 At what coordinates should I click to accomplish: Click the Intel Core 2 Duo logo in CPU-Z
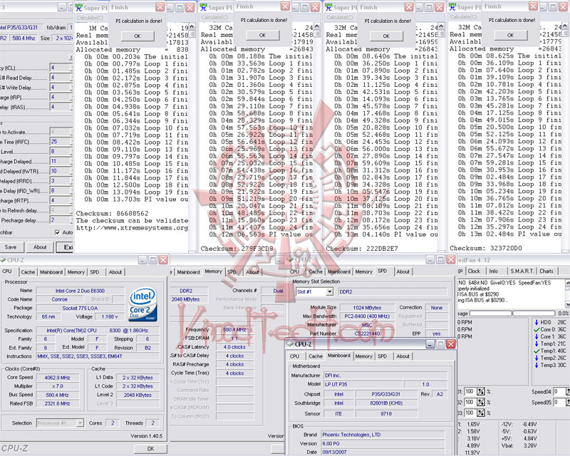[x=143, y=304]
